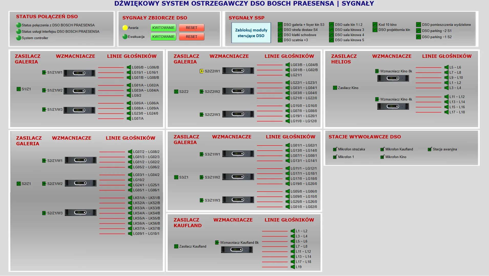Click the S1/Z1/W1 amplifier status icon
Image resolution: width=489 pixels, height=276 pixels.
[44, 72]
